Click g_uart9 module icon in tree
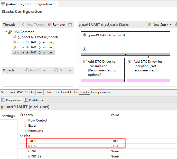 pyautogui.click(x=14, y=52)
